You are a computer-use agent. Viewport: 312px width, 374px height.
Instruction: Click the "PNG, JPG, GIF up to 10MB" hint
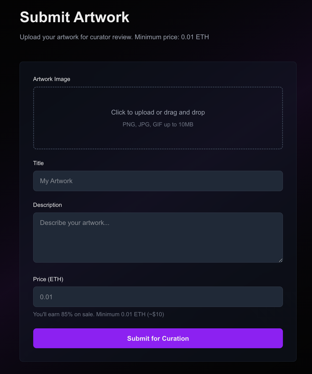(x=158, y=124)
